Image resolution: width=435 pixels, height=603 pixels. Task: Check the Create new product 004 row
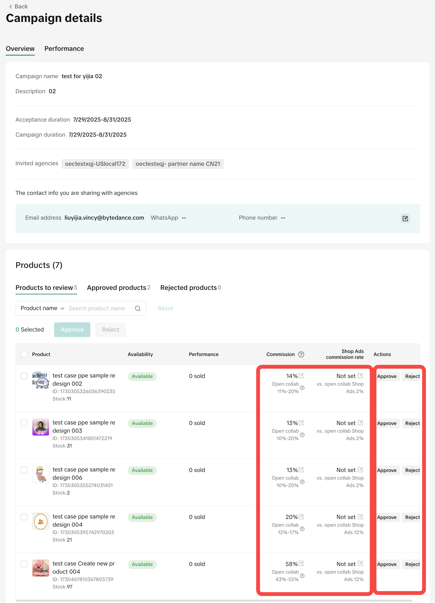pos(24,564)
